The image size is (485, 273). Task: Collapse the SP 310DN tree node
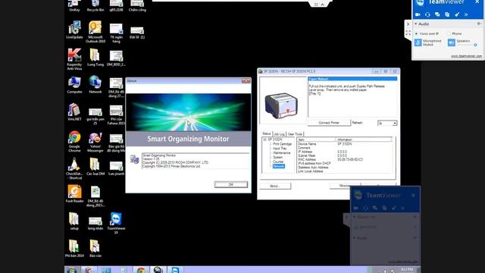(264, 140)
